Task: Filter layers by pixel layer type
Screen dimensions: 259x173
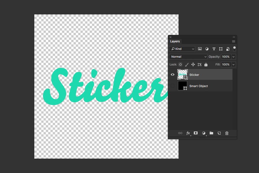Action: [x=200, y=49]
